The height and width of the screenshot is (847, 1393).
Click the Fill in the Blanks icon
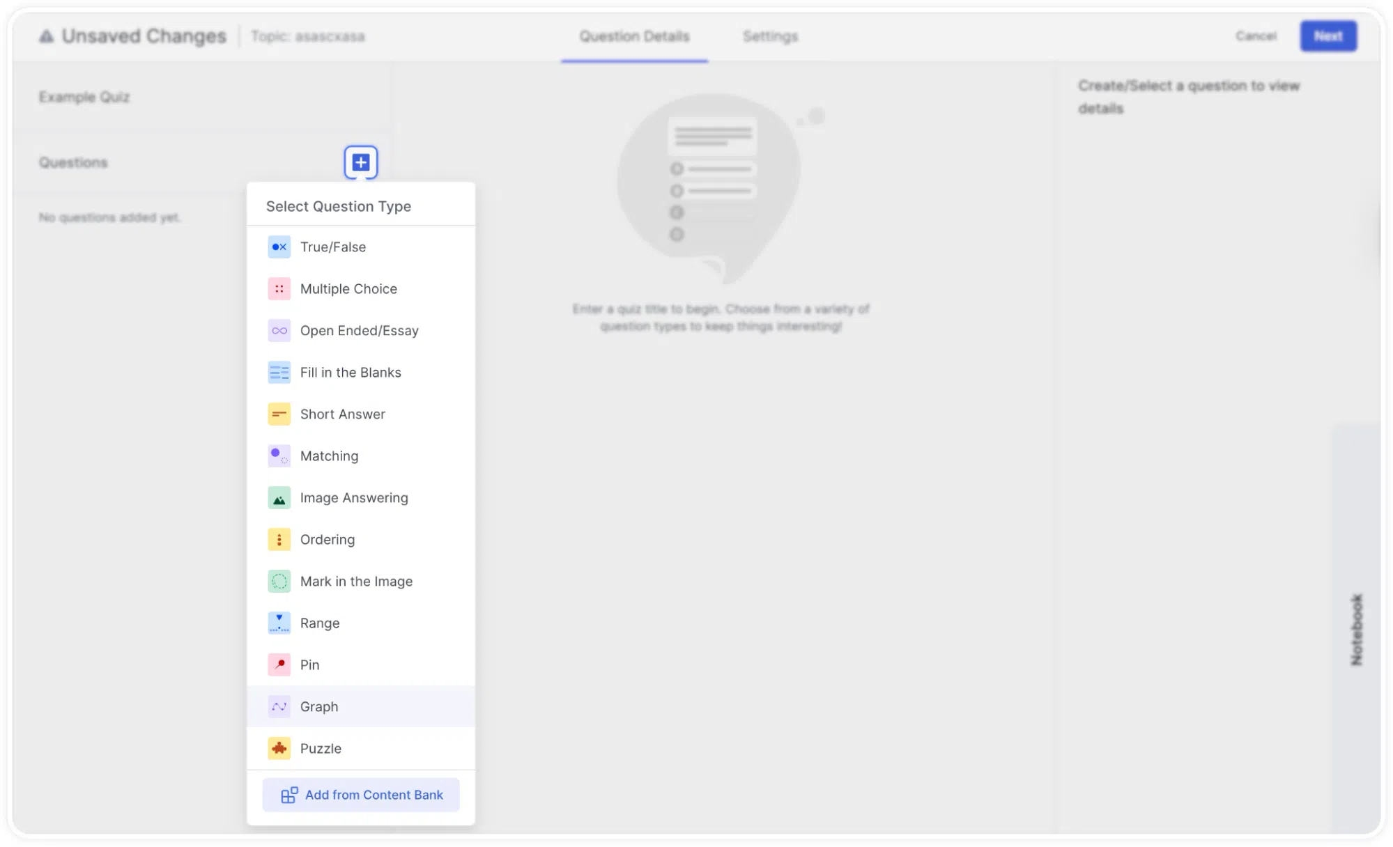[279, 372]
